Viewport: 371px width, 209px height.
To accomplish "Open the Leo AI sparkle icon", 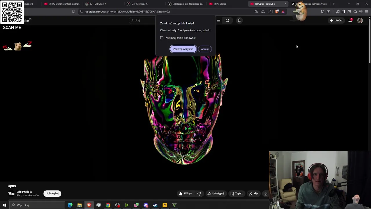I will [x=355, y=12].
